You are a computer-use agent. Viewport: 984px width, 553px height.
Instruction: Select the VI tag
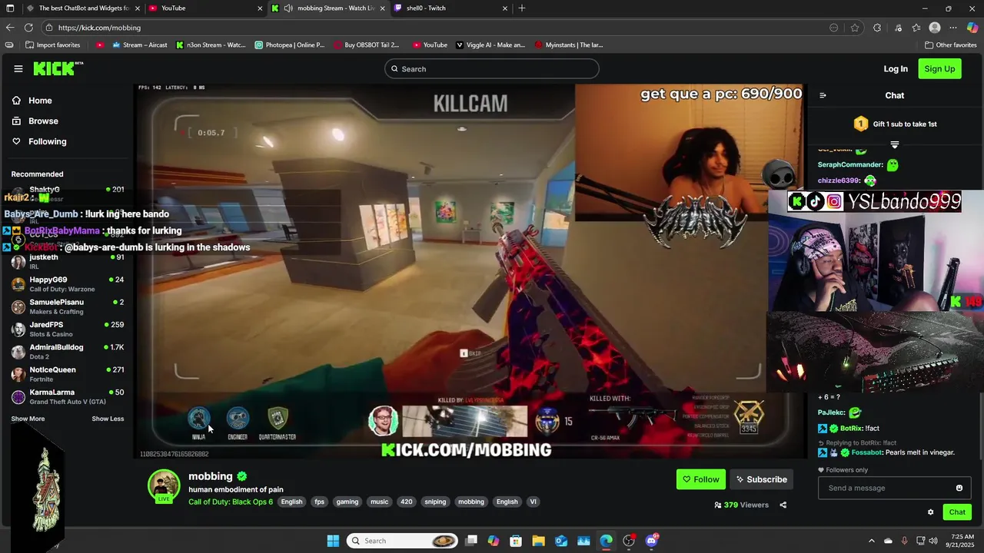(533, 502)
